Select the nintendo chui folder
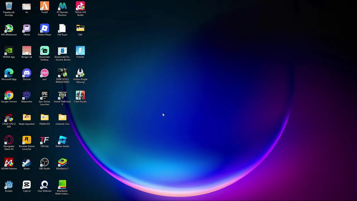The height and width of the screenshot is (201, 357). [62, 118]
